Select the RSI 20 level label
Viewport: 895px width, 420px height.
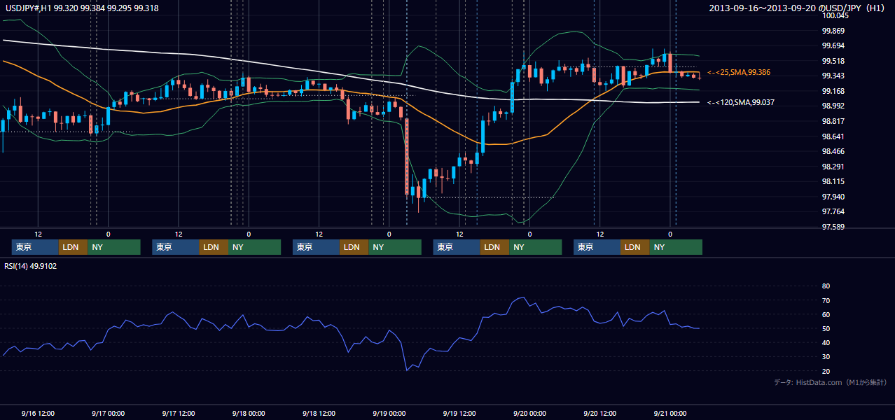(826, 371)
